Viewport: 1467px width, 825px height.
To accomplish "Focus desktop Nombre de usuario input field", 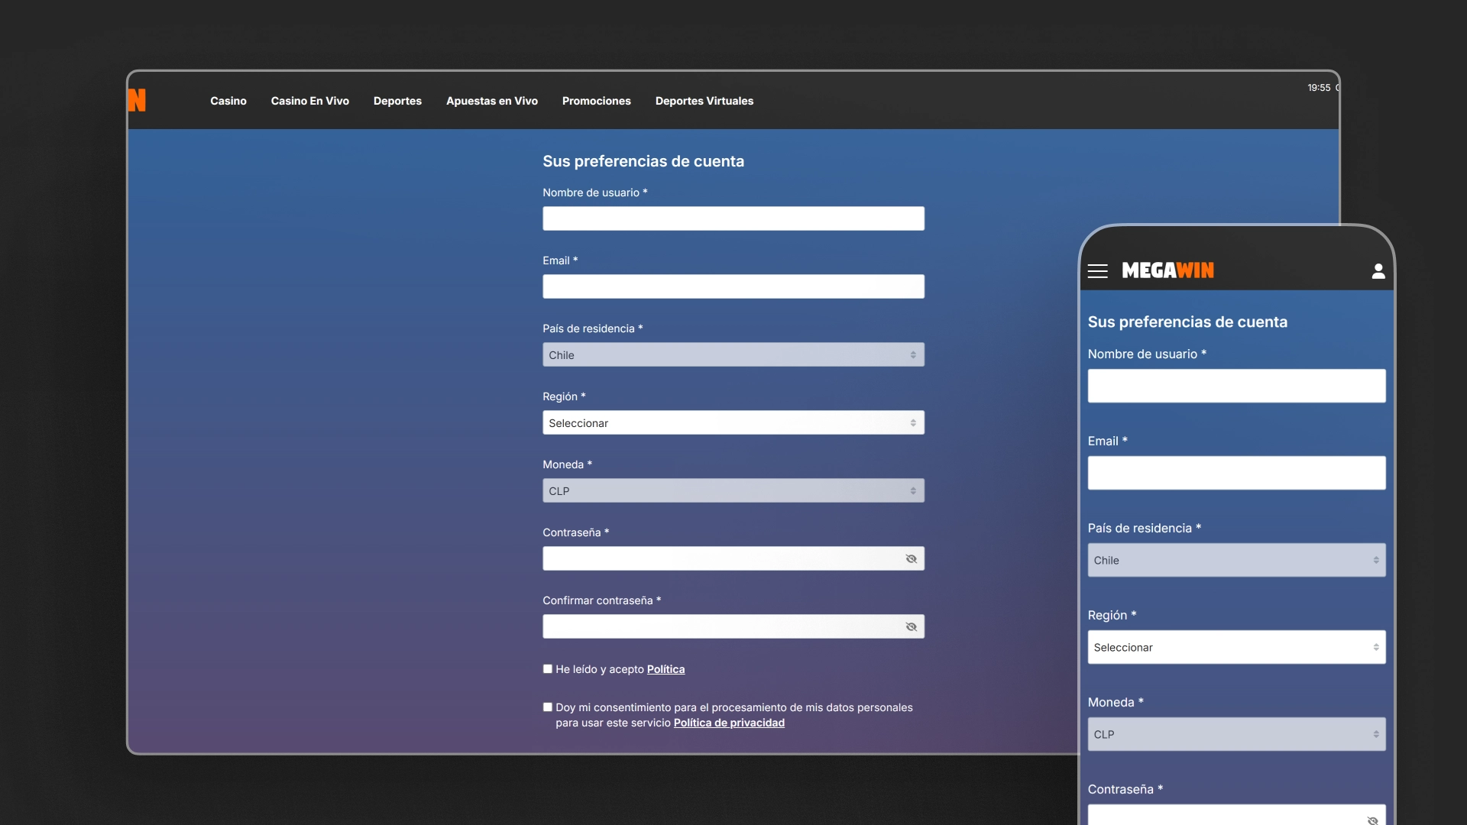I will pyautogui.click(x=733, y=218).
